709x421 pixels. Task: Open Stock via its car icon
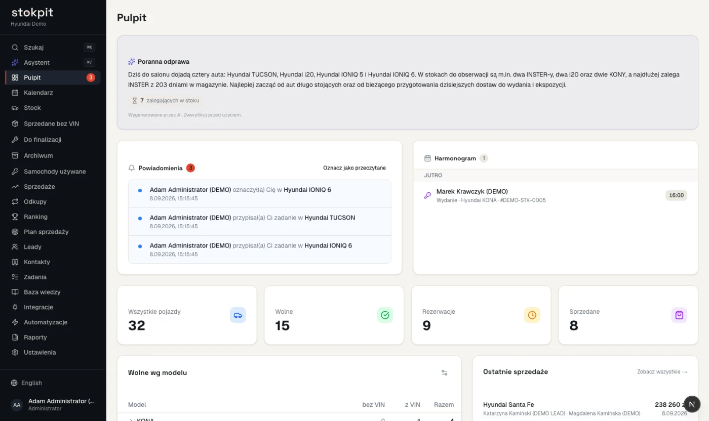point(15,108)
